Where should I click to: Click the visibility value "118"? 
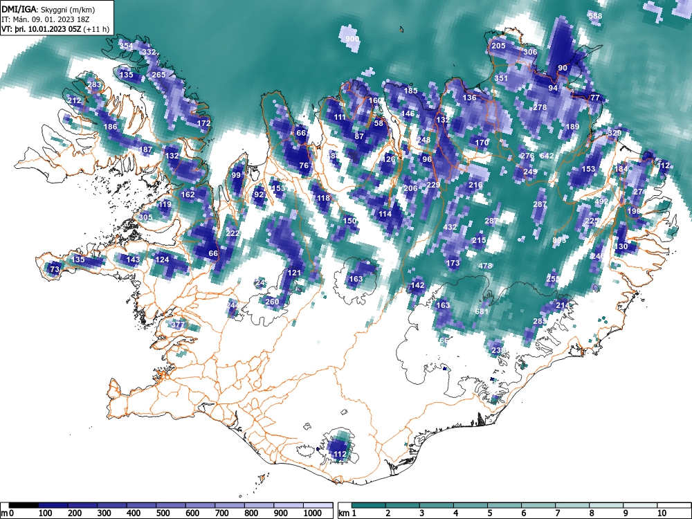pyautogui.click(x=323, y=198)
